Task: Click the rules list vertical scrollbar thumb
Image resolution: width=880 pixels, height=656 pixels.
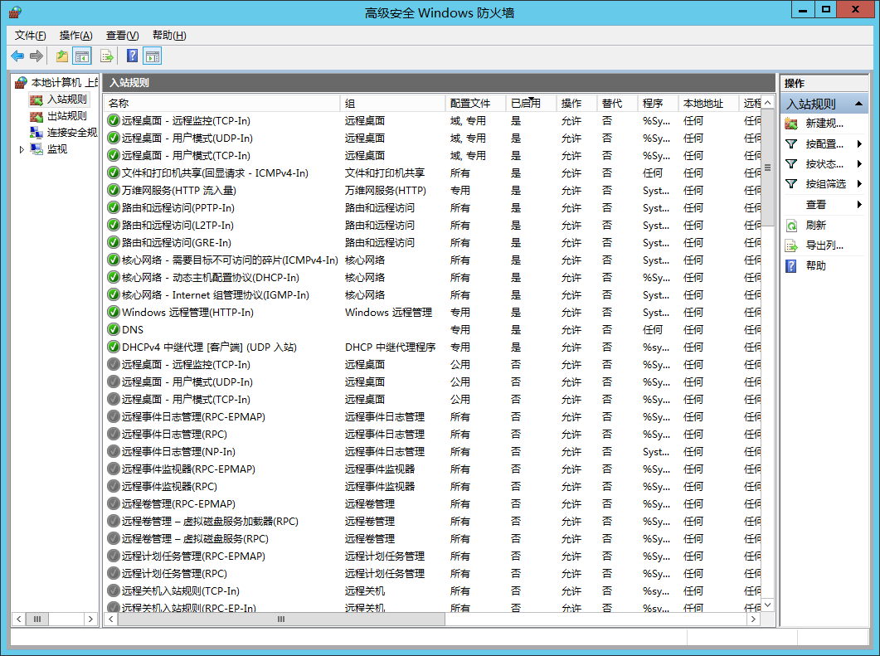Action: (767, 168)
